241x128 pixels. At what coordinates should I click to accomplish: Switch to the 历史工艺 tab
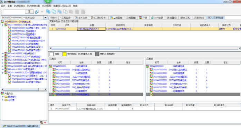(185, 18)
